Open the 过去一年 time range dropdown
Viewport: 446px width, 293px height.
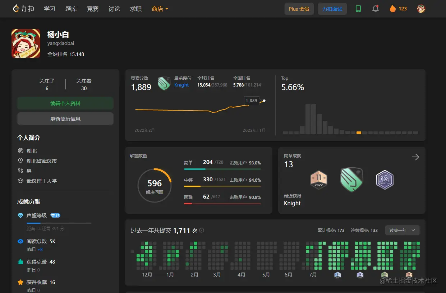(403, 230)
